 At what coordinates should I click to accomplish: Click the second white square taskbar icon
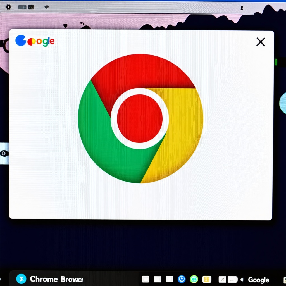point(157,279)
